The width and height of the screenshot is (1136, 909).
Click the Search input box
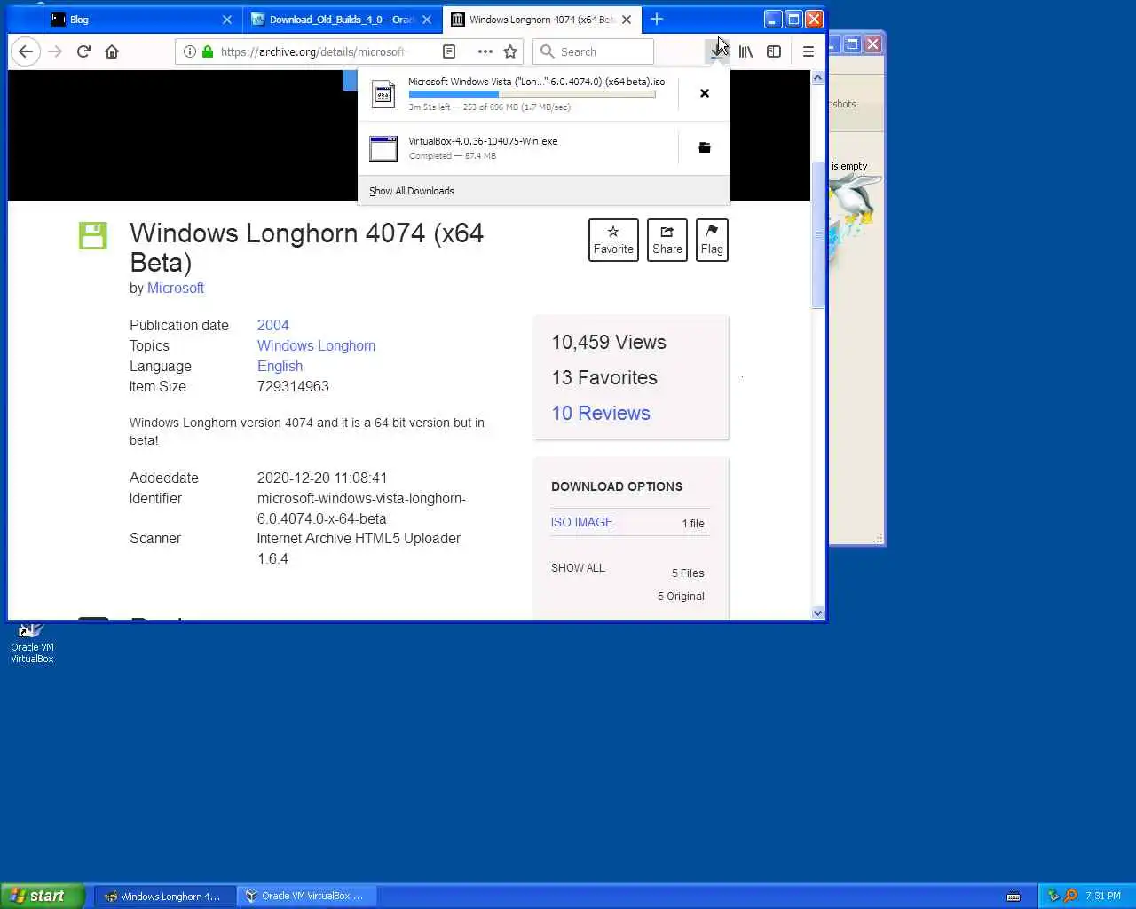coord(595,51)
